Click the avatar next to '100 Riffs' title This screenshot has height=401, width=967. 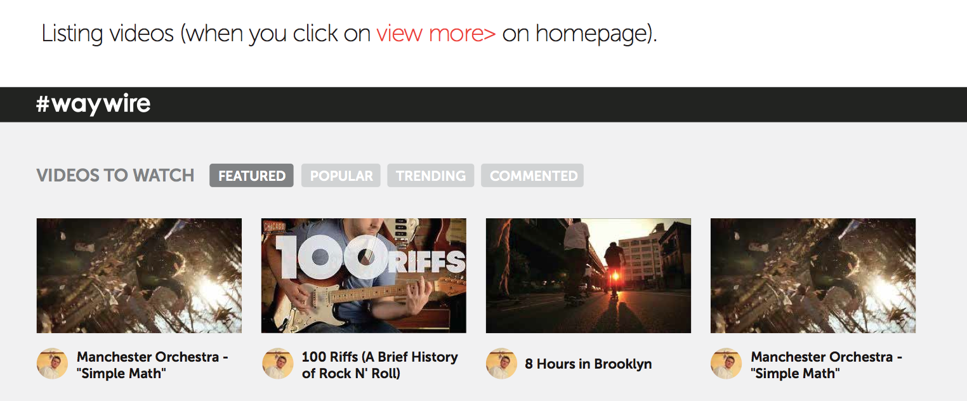277,364
